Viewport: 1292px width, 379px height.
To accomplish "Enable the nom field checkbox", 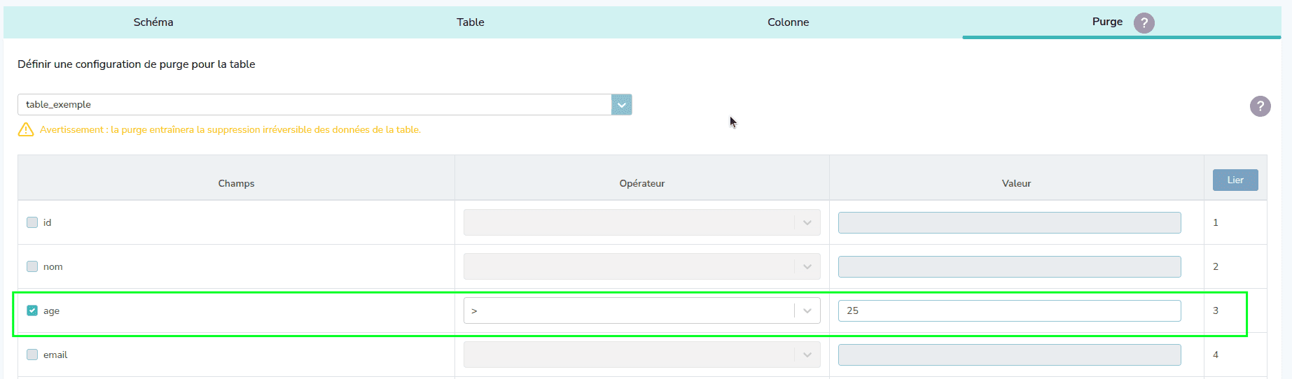I will pos(32,266).
